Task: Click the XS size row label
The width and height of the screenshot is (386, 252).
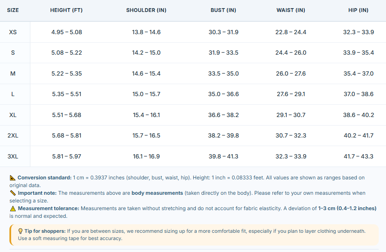Action: click(x=13, y=32)
